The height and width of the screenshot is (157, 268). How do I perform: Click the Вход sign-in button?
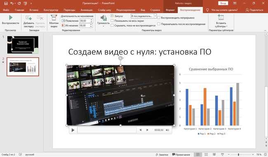point(223,3)
